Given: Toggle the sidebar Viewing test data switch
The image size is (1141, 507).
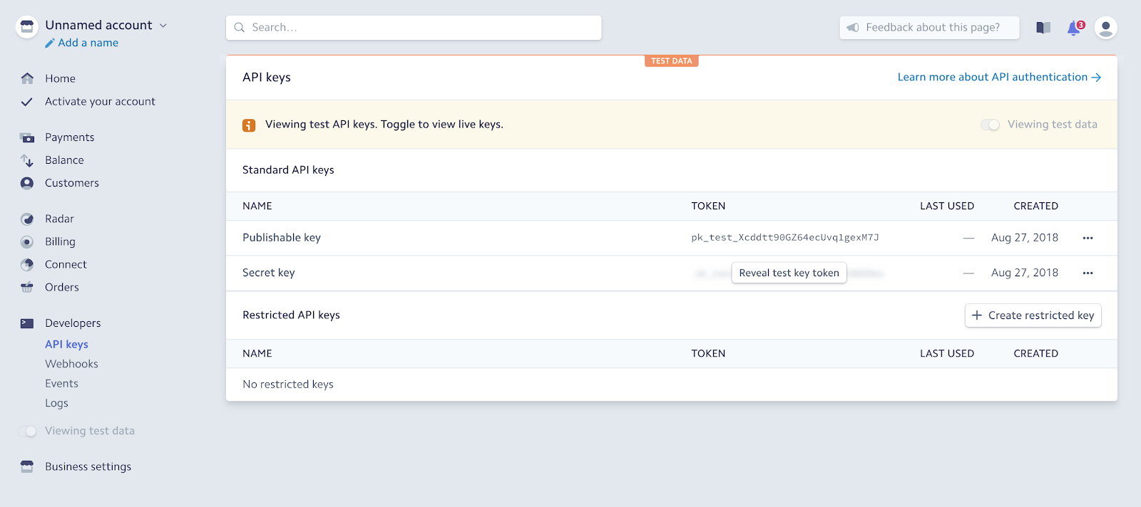Looking at the screenshot, I should click(x=28, y=431).
